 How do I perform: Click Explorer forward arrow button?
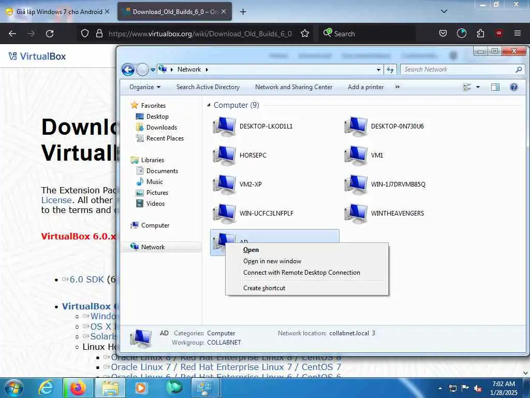(x=142, y=70)
